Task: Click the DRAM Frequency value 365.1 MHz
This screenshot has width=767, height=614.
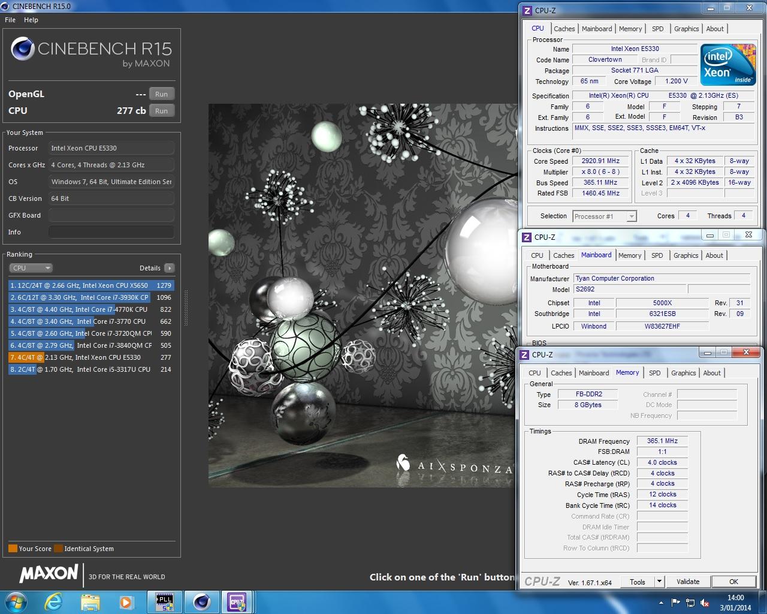Action: pos(662,441)
